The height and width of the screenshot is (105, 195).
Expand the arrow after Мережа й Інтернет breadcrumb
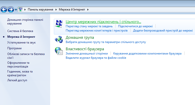pos(88,9)
